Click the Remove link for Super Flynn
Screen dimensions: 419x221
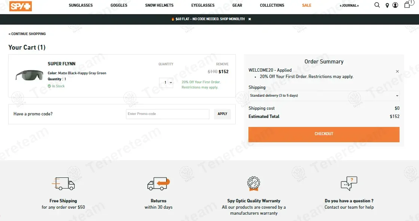click(222, 64)
